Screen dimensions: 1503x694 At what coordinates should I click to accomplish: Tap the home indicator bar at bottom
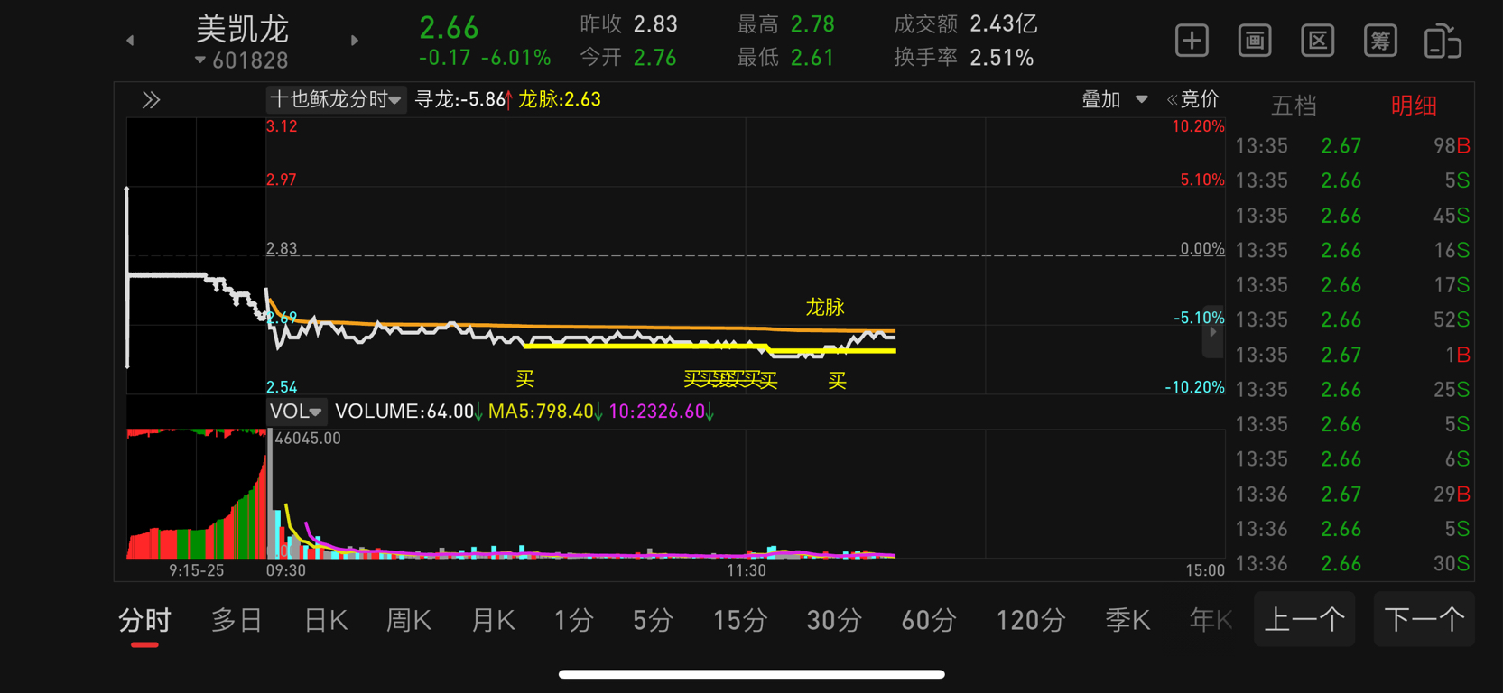click(x=752, y=674)
